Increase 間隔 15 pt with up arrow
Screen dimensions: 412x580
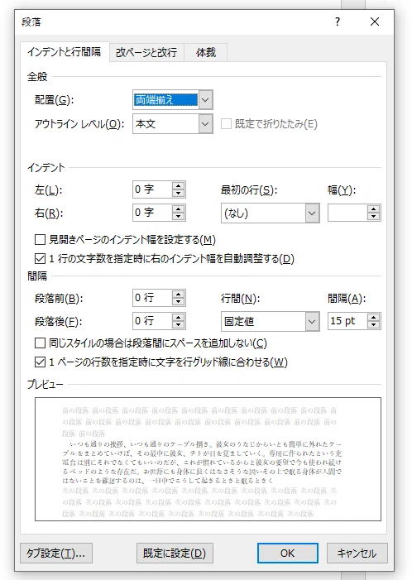(x=374, y=318)
